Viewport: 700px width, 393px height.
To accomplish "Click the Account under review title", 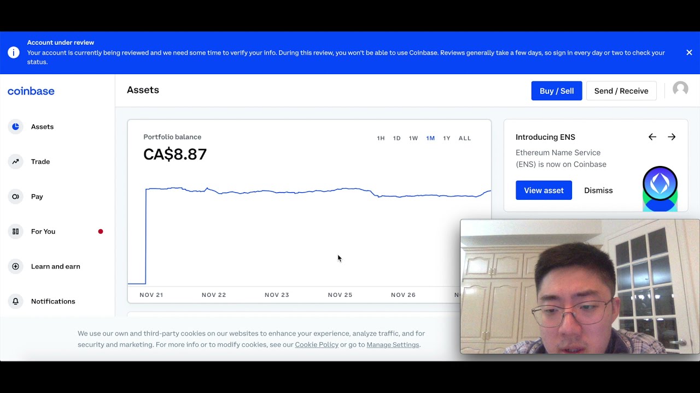I will (61, 43).
